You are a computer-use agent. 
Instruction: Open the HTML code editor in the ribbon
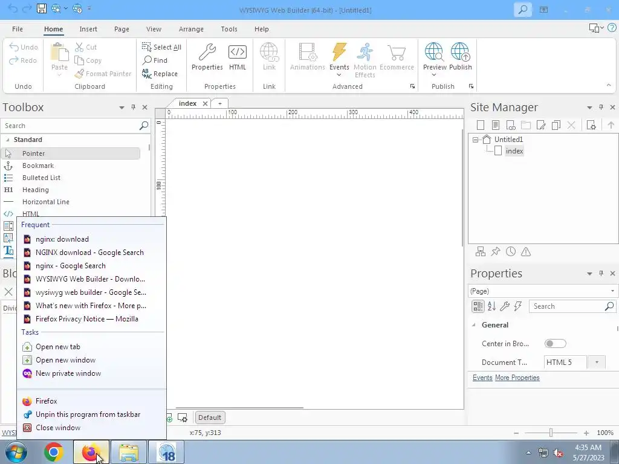237,57
